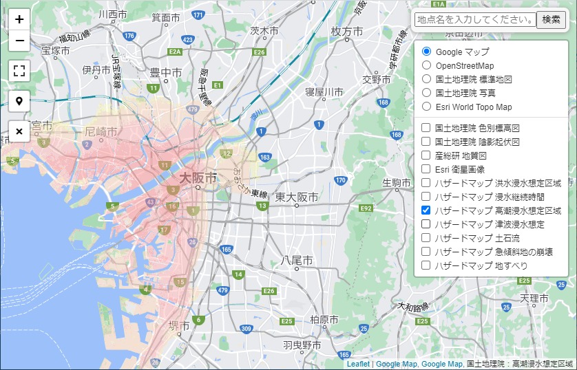Viewport: 577px width, 370px height.
Task: Enable ハザードマップ 土石流 overlay
Action: [426, 238]
